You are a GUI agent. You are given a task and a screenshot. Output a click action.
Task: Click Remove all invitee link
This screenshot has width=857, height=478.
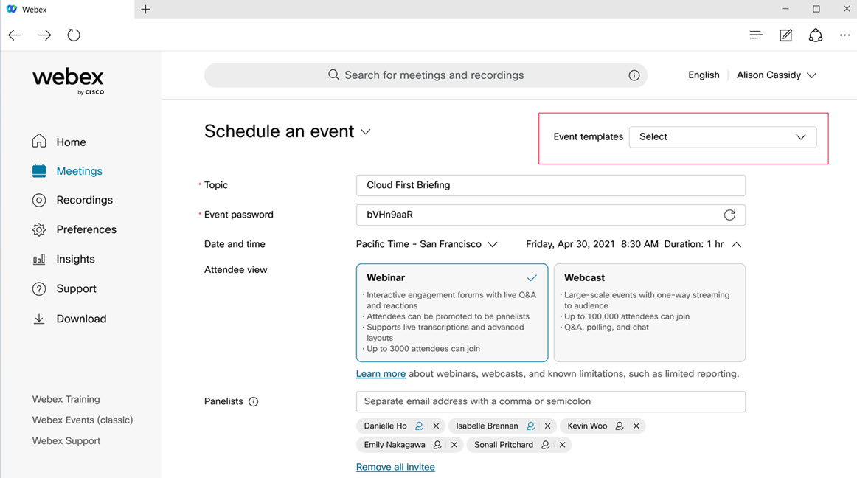coord(395,467)
